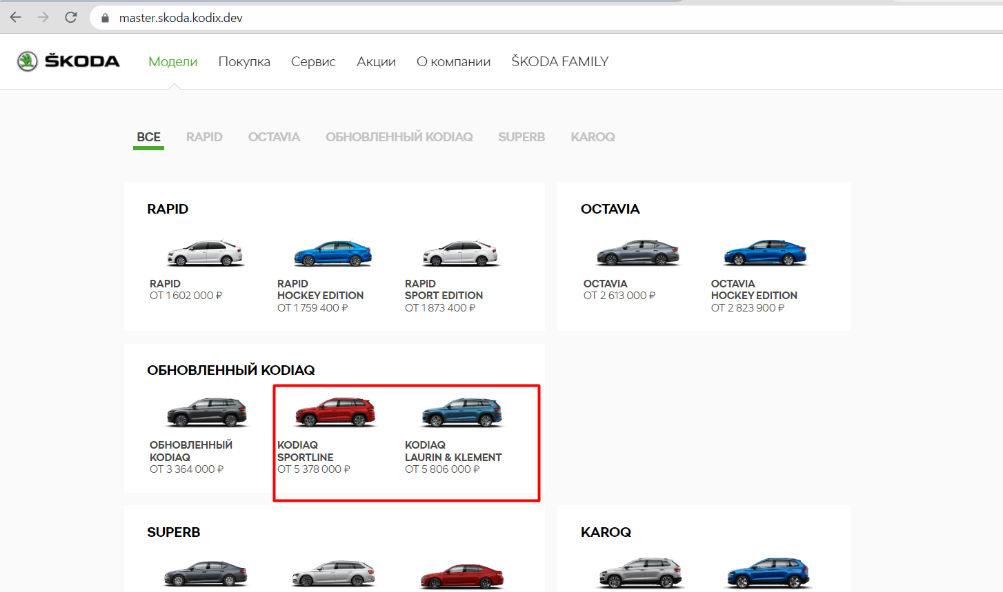Viewport: 1003px width, 592px height.
Task: Open the Покупка menu
Action: [x=244, y=61]
